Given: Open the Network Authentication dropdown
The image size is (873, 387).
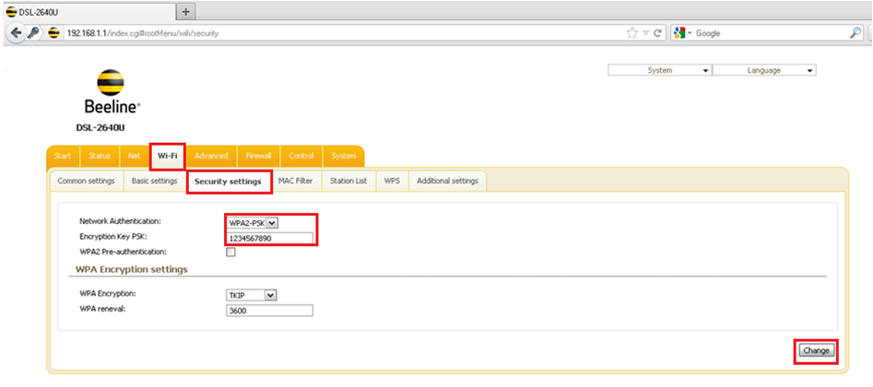Looking at the screenshot, I should tap(253, 222).
